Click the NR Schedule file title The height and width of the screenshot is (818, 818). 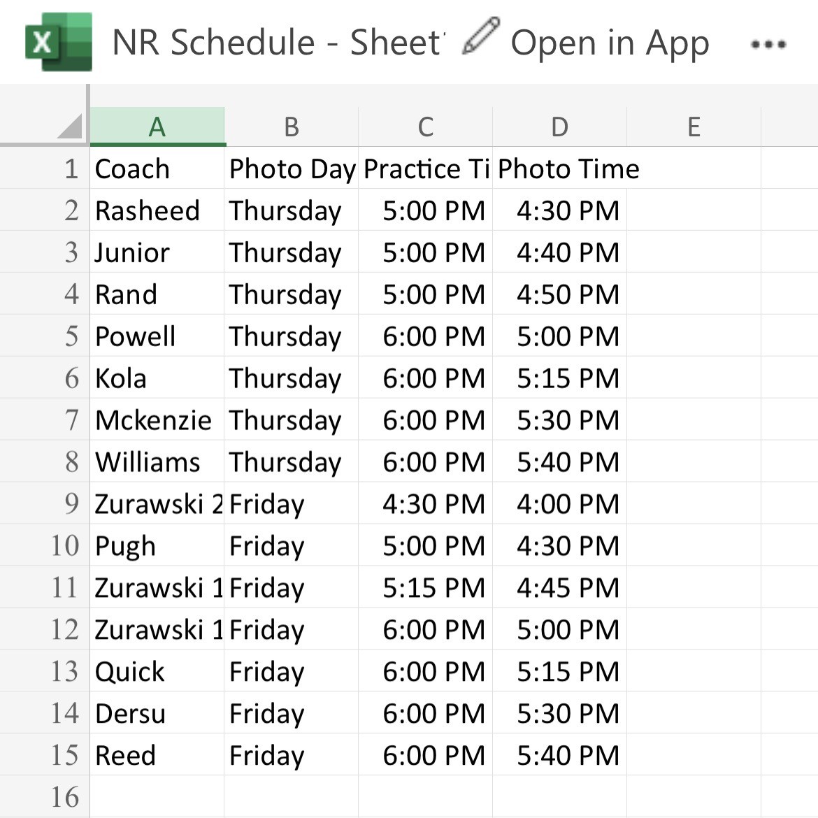tap(277, 43)
